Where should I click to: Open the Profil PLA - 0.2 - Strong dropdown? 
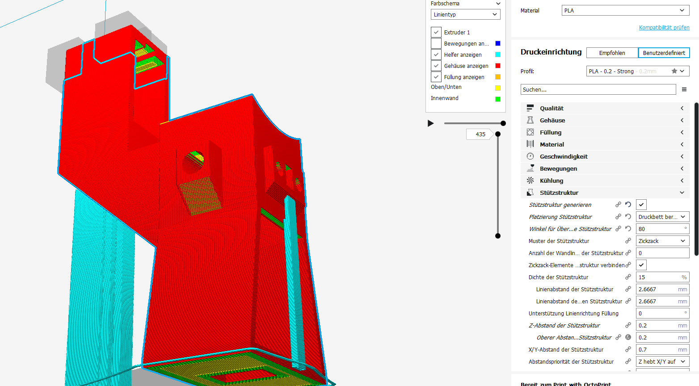pos(638,71)
